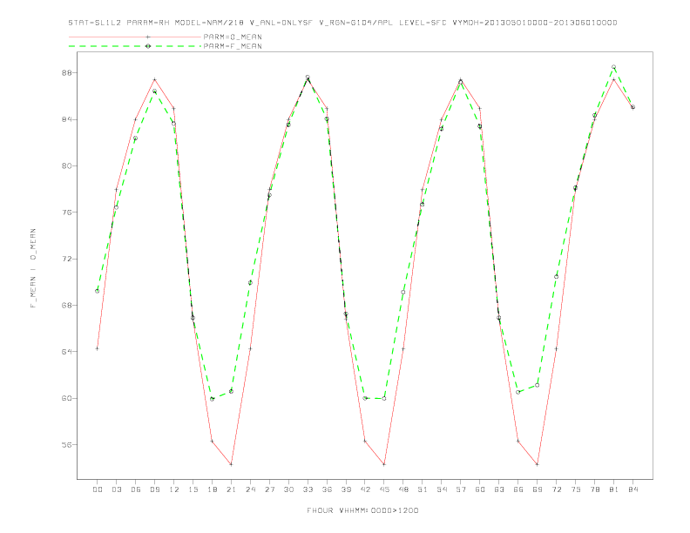Click the red O_MEAN plus point at hour 21
The height and width of the screenshot is (533, 690).
[231, 464]
